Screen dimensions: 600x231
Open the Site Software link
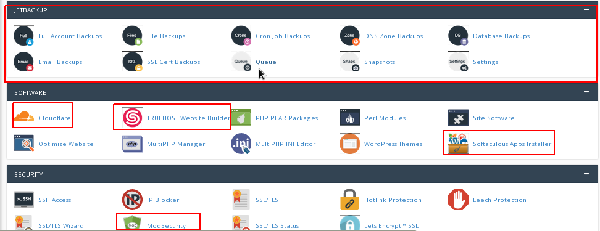(494, 118)
